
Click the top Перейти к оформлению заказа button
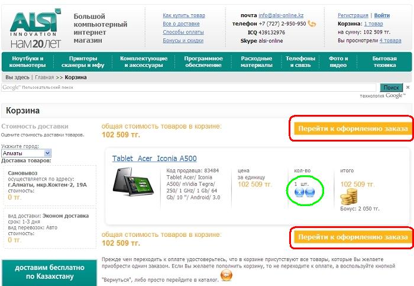click(352, 128)
